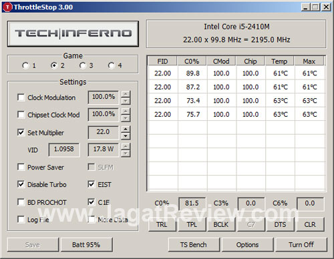Minimize the ThrottleStop window
Screen dimensions: 334x259
[x=306, y=7]
